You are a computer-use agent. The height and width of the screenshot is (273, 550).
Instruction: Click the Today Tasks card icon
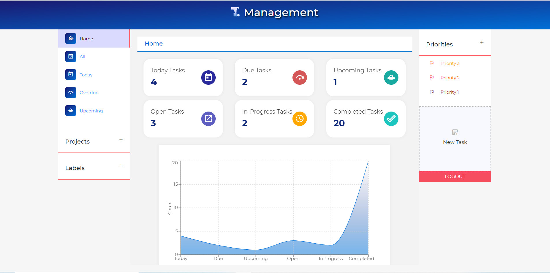208,77
